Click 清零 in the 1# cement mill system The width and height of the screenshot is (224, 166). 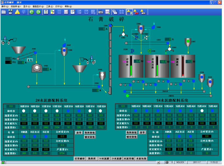pos(142,133)
